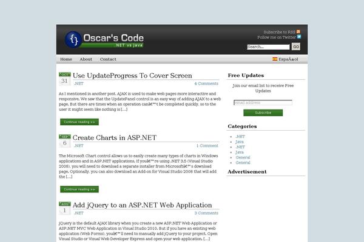Select first .NET category in sidebar
364x242 pixels.
240,137
